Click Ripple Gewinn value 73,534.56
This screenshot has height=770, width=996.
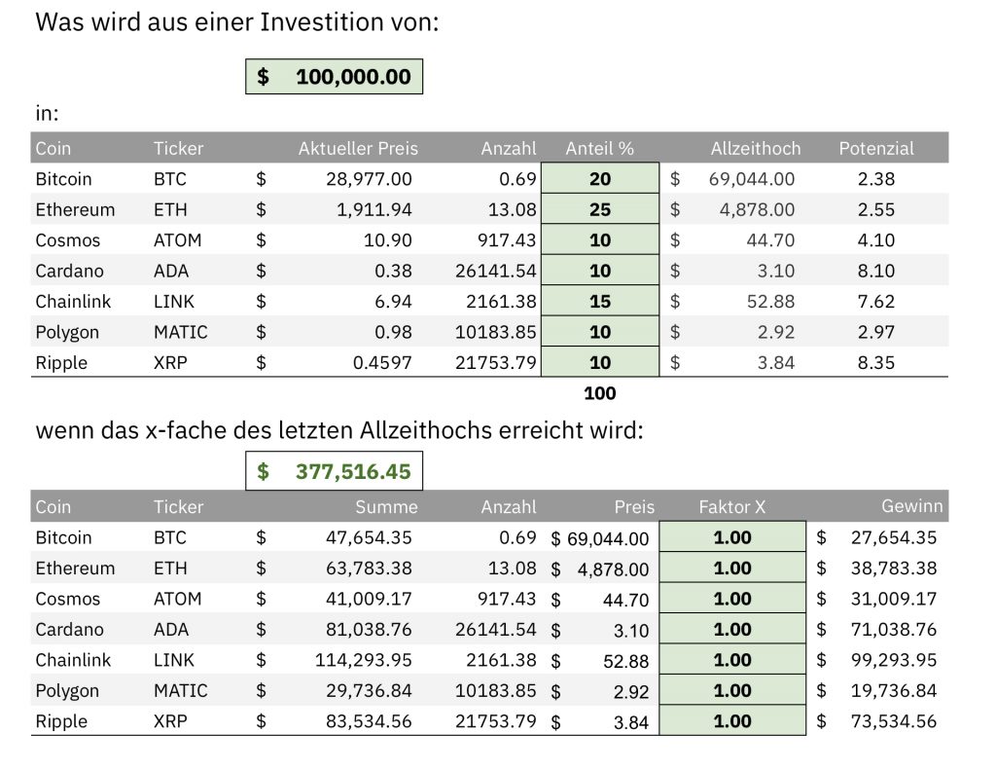[894, 720]
